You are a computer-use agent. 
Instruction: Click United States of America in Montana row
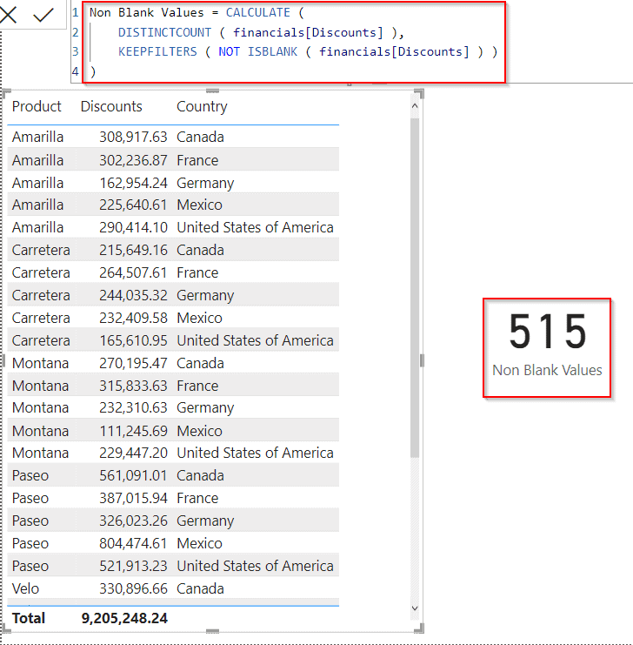point(255,453)
